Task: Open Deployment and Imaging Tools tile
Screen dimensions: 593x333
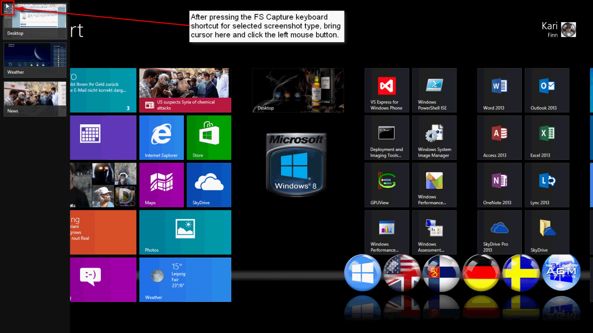Action: 387,138
